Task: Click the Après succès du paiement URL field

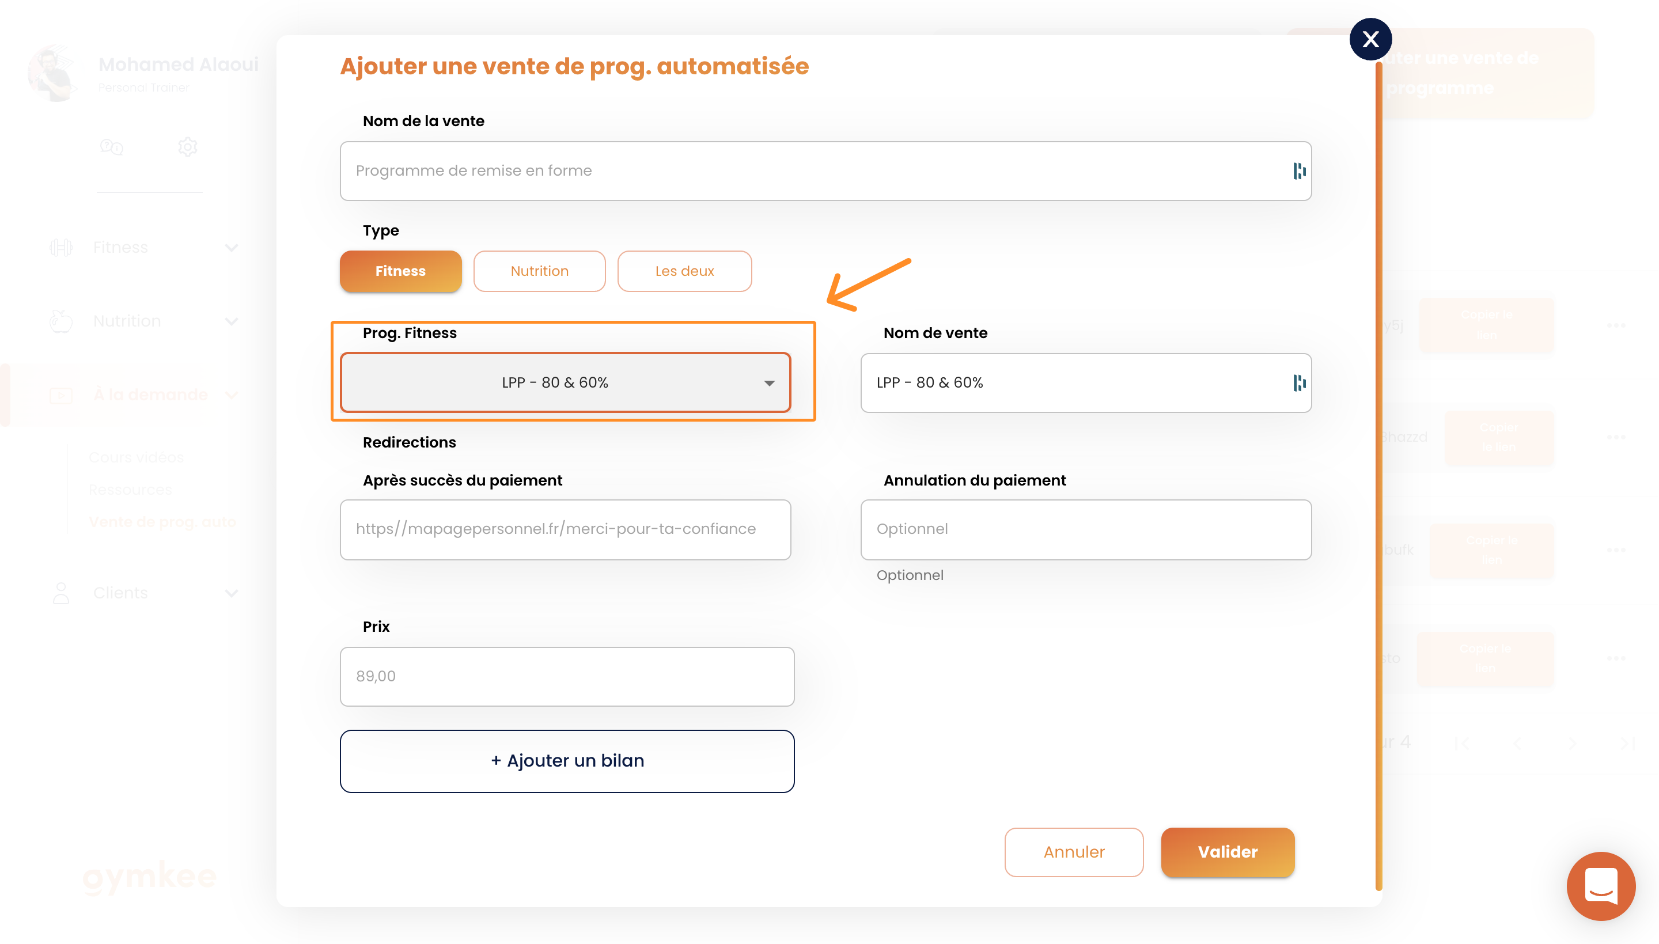Action: [x=565, y=530]
